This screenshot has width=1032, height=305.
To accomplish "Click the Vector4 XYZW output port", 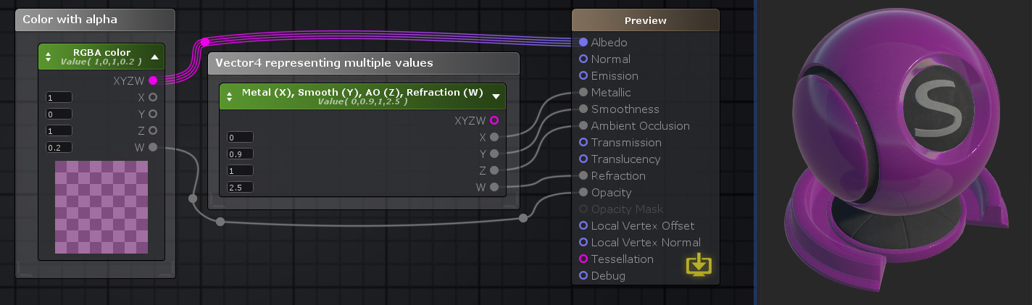I will click(494, 120).
